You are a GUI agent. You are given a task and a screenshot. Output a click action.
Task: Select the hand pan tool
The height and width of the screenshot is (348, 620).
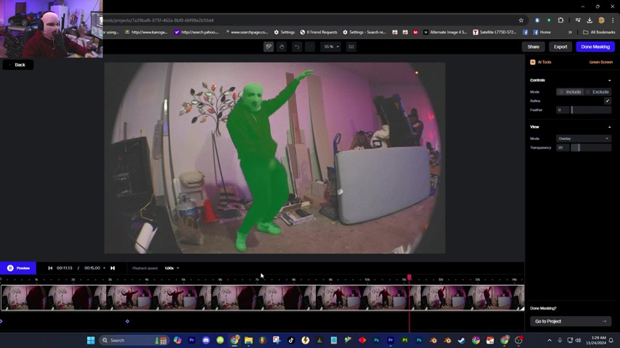[282, 46]
